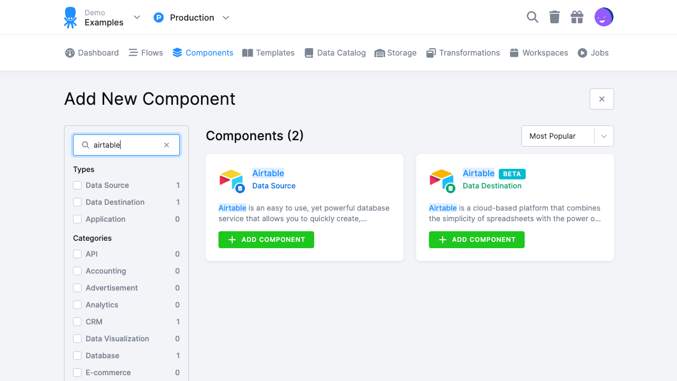Enable the Database category filter
Screen dimensions: 677x381
77,356
